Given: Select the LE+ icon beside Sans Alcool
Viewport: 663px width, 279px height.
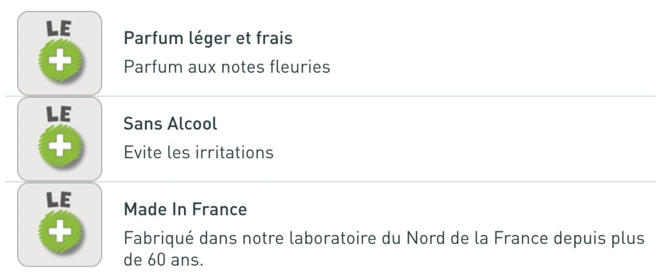Looking at the screenshot, I should pos(60,139).
